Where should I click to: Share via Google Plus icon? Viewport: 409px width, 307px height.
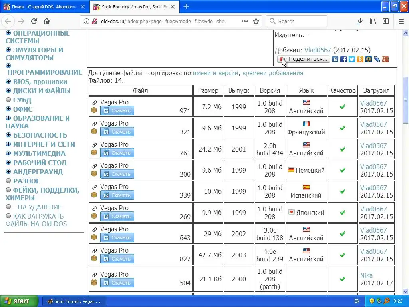coord(385,59)
